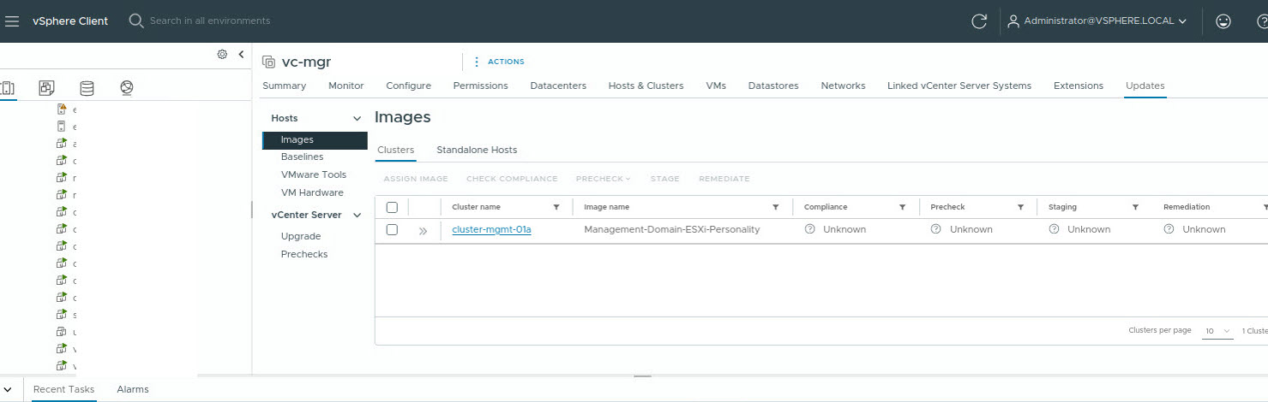Screen dimensions: 1268x402
Task: Open the cluster-mgmt-01a link
Action: (x=491, y=229)
